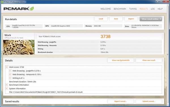
Task: Maximize the PCMark 8 window
Action: [x=161, y=1]
